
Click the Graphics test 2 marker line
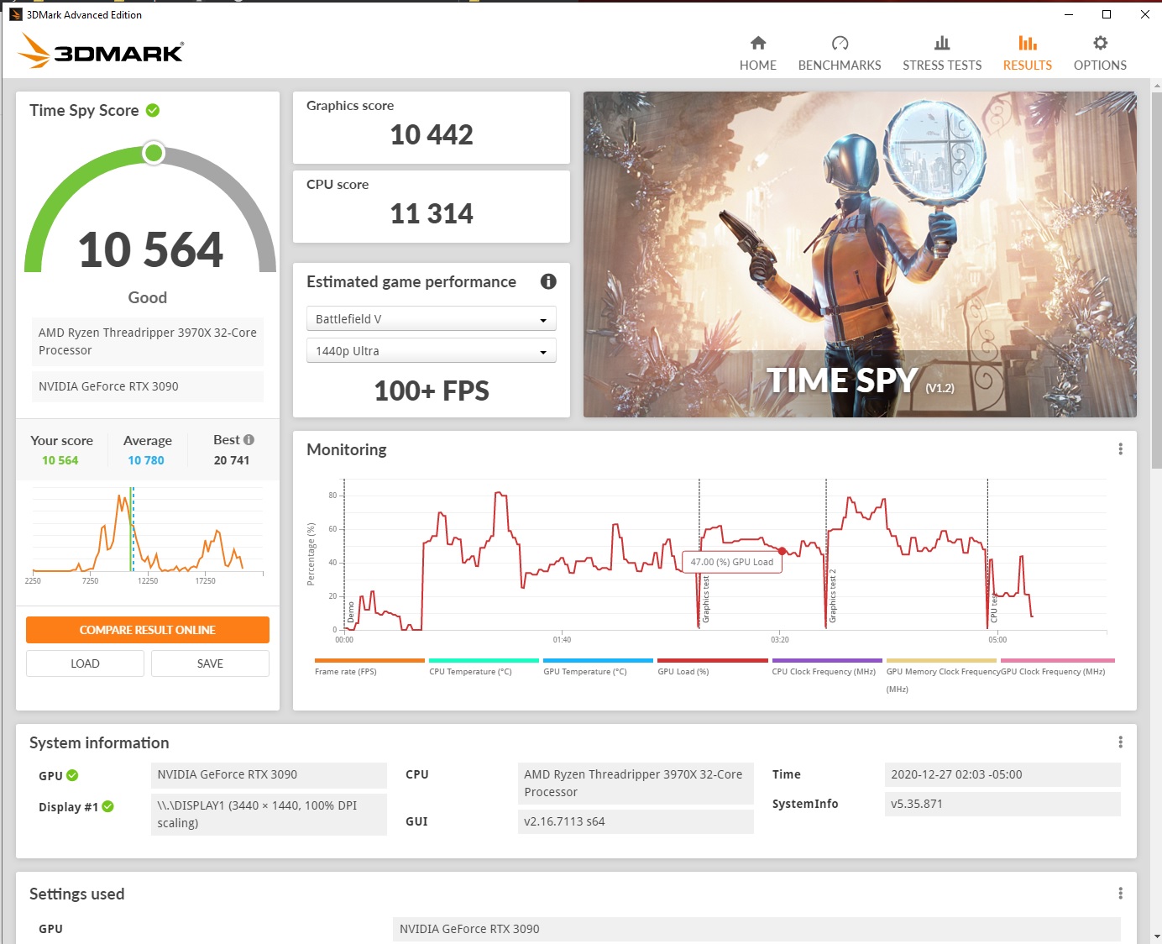pos(826,553)
